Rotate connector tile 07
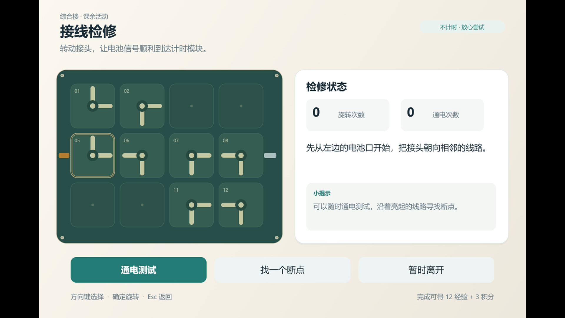The width and height of the screenshot is (565, 318). (x=192, y=155)
